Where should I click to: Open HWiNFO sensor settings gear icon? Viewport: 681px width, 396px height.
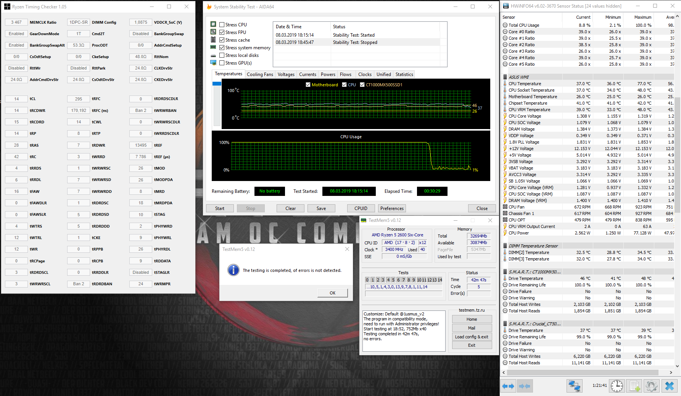tap(652, 386)
